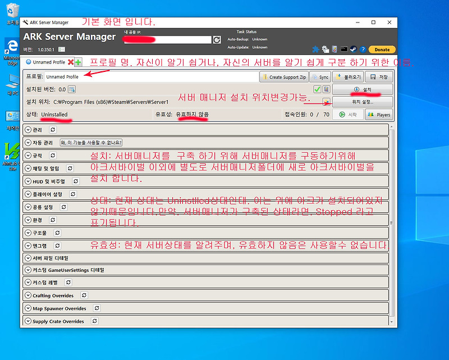Image resolution: width=449 pixels, height=360 pixels.
Task: Add new profile with green plus icon
Action: [x=78, y=62]
